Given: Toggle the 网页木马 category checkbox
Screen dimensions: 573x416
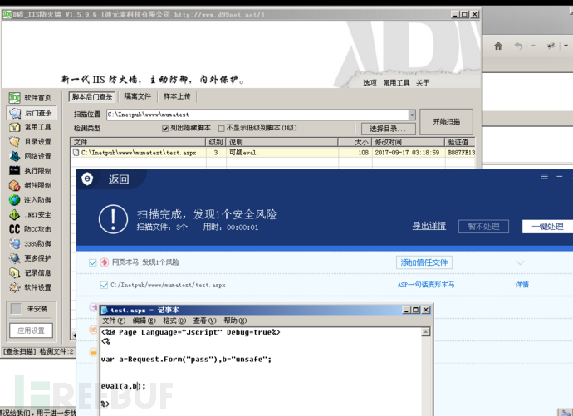Looking at the screenshot, I should point(93,262).
